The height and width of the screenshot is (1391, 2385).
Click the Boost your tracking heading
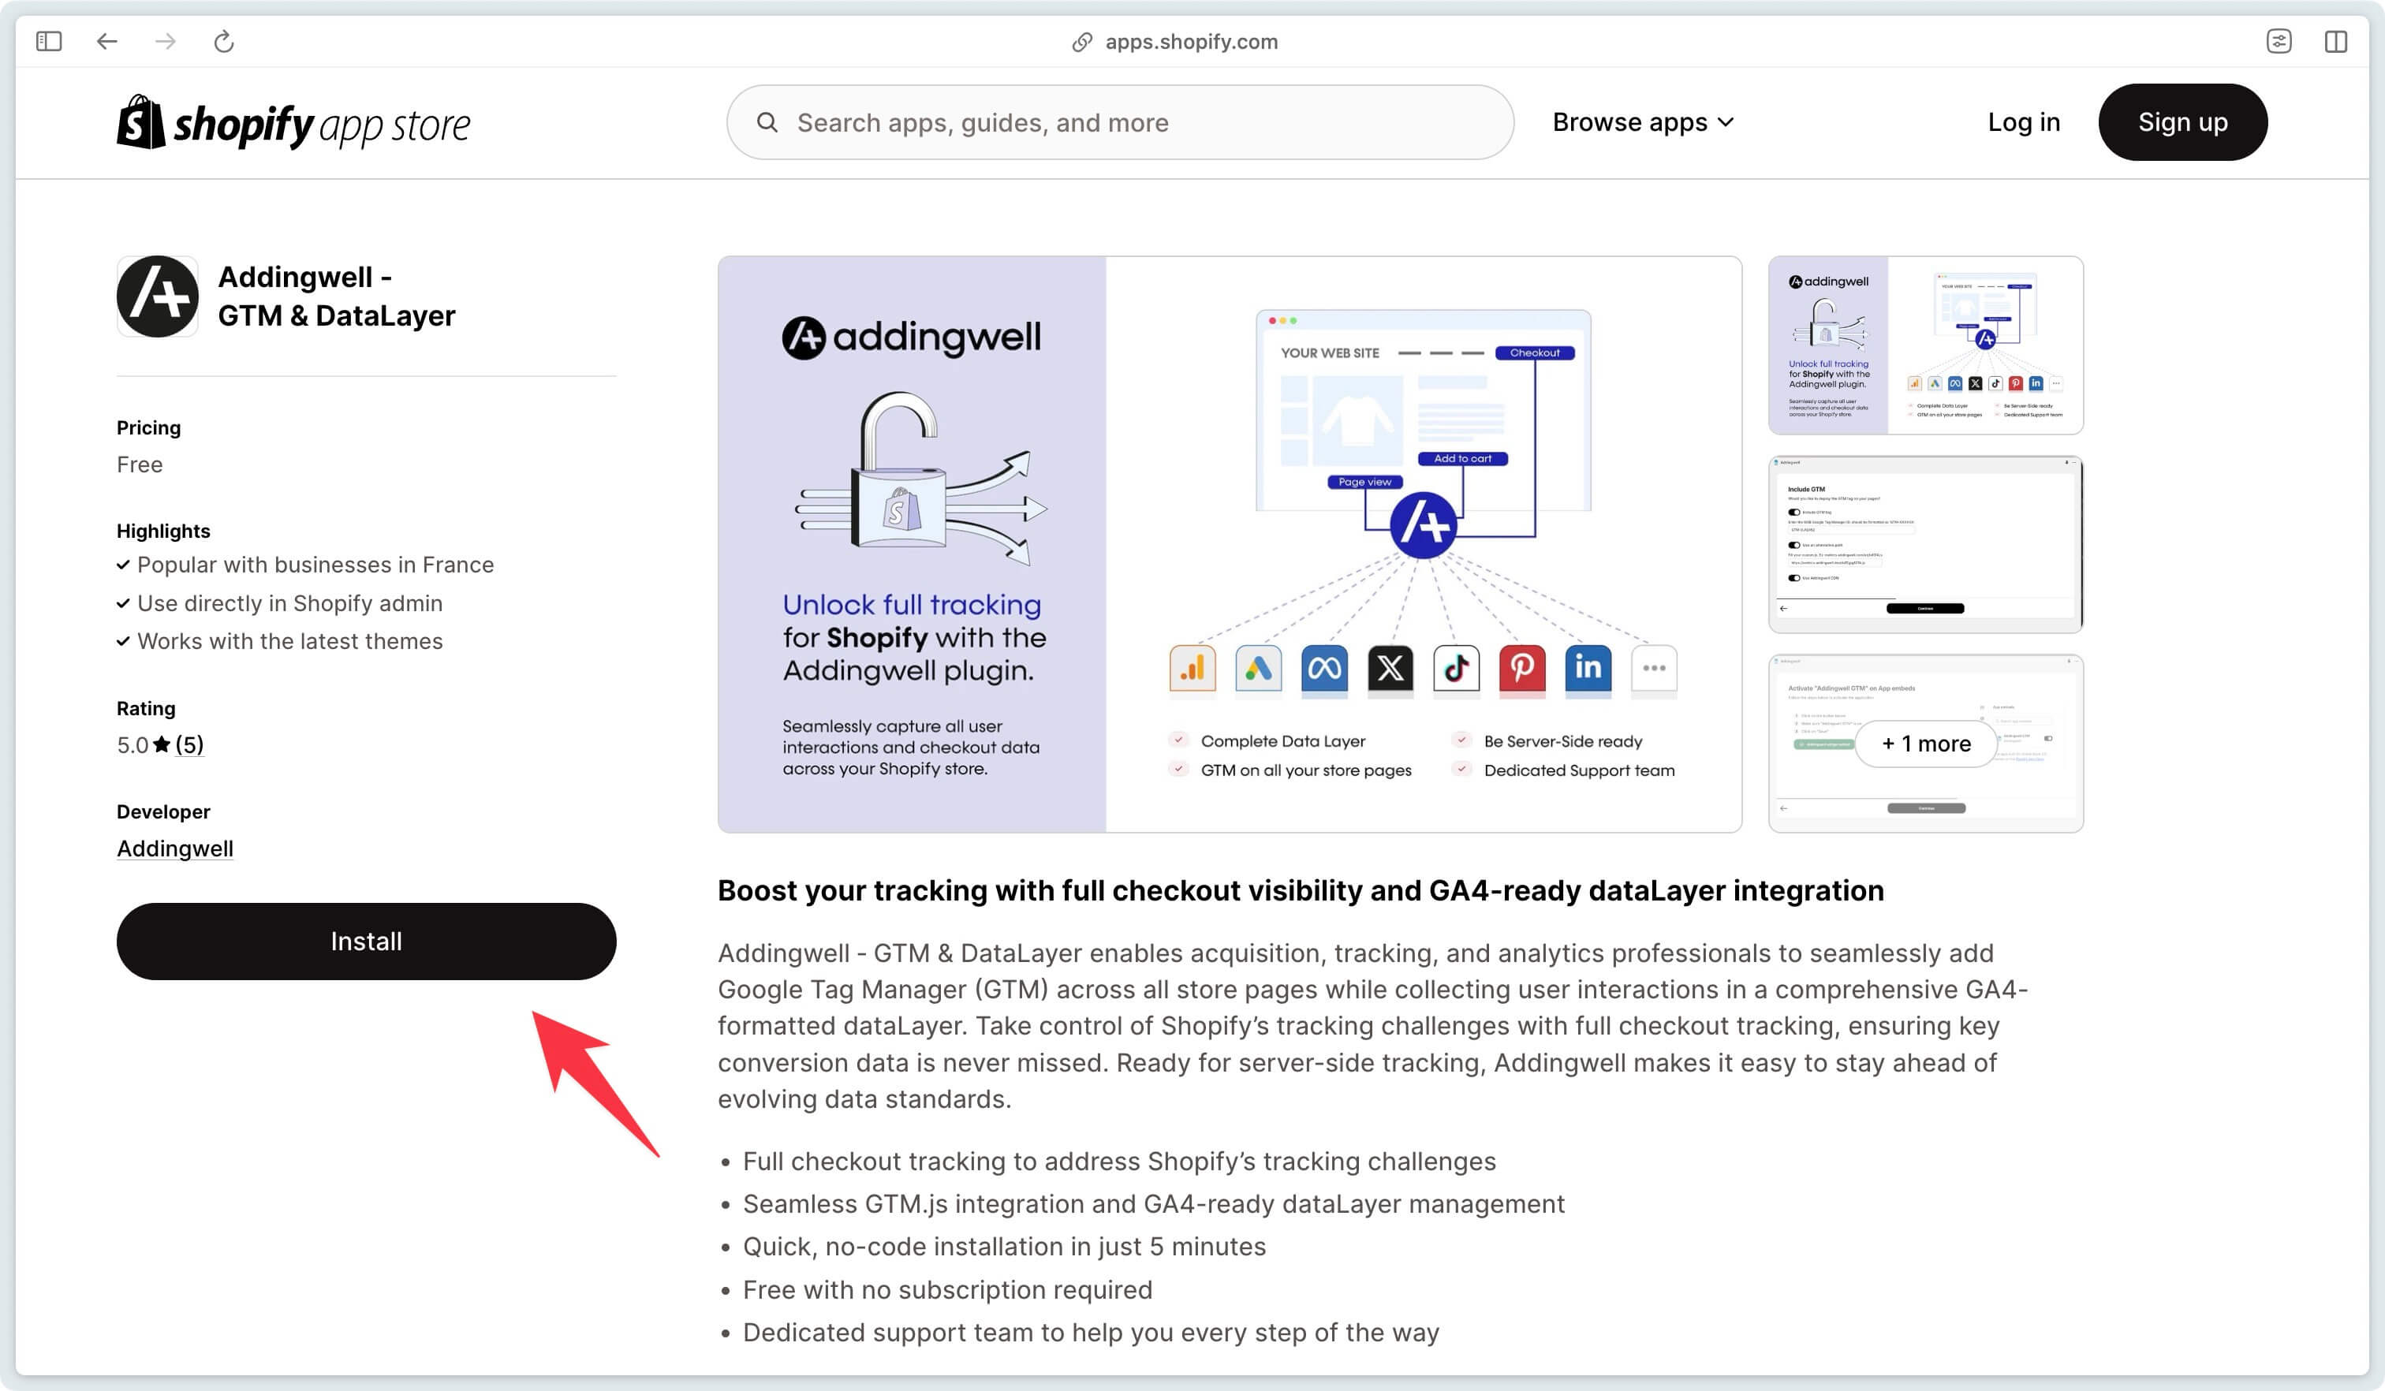point(1301,890)
